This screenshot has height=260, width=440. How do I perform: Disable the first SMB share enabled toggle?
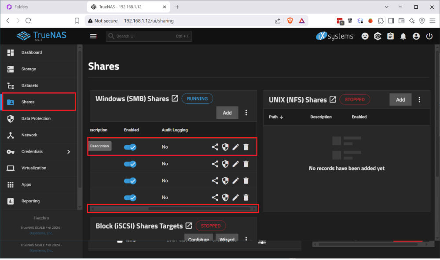[x=130, y=147]
